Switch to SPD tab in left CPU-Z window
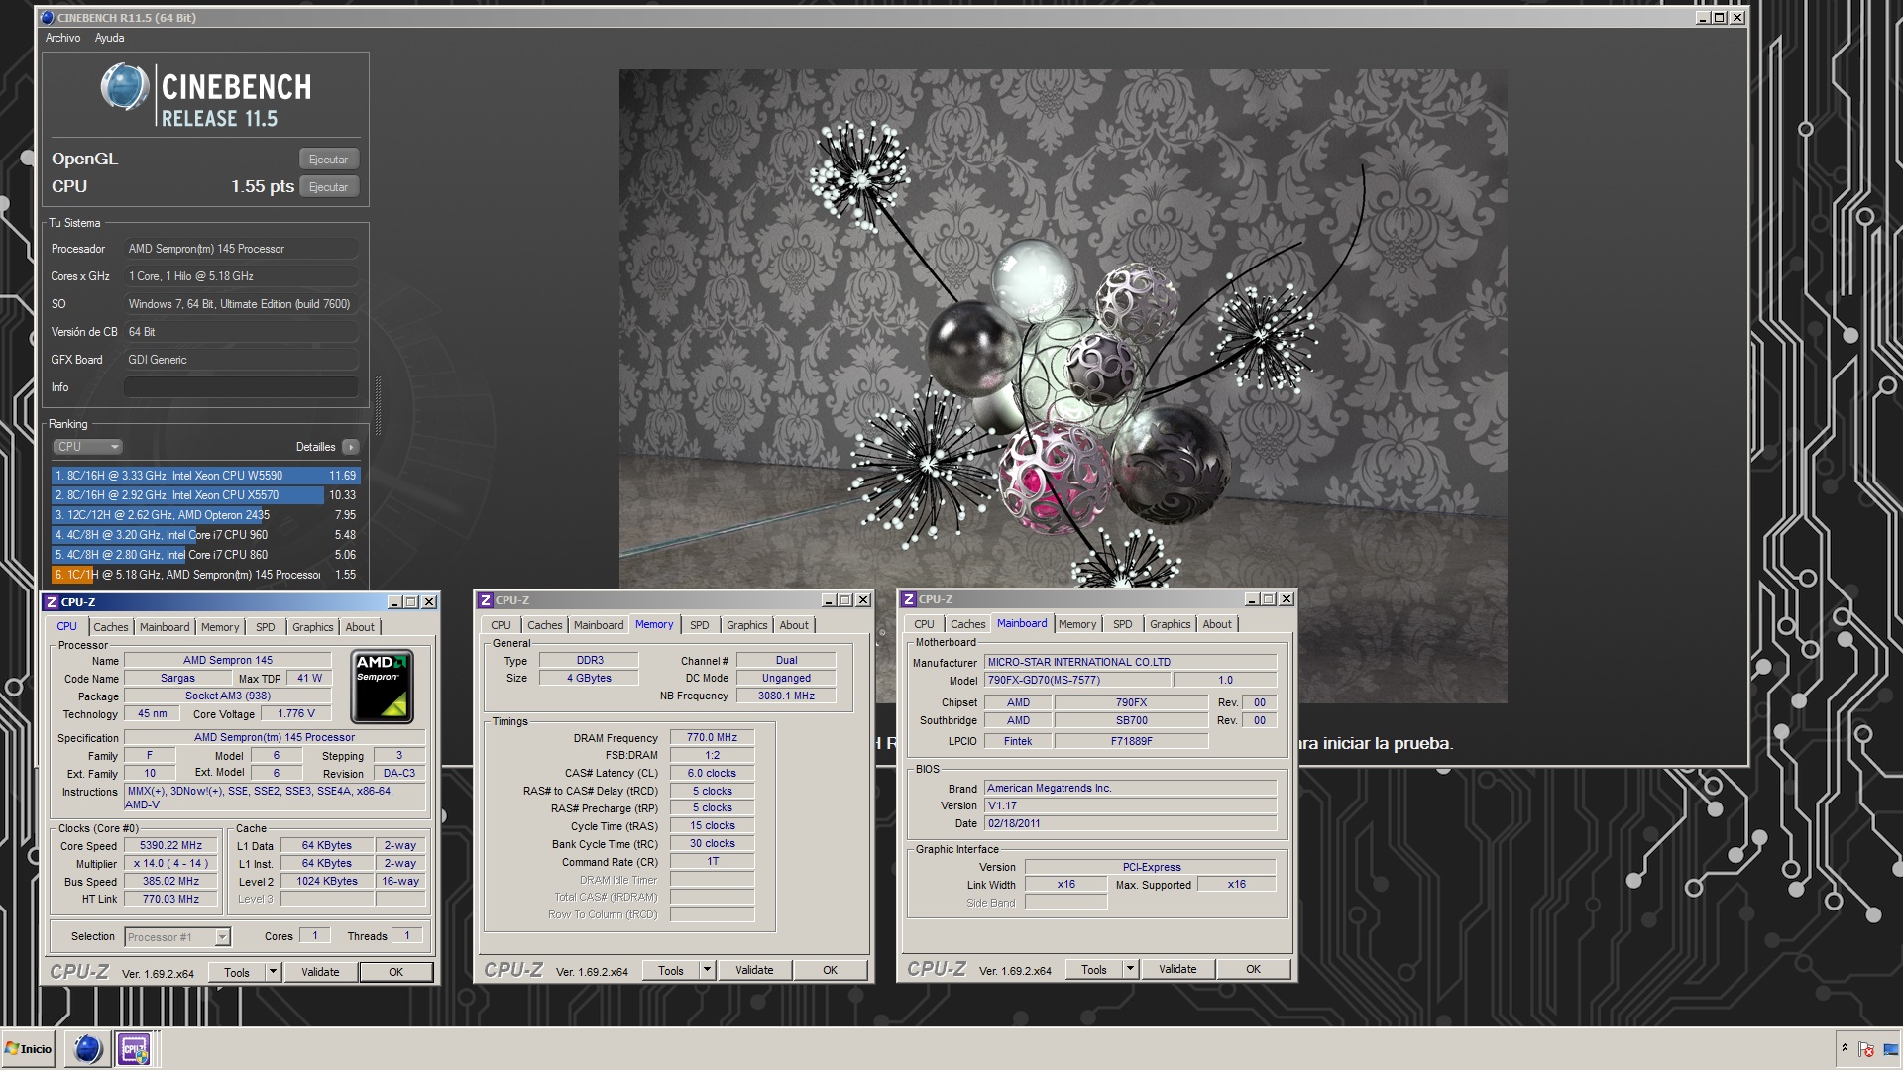The height and width of the screenshot is (1070, 1903). pos(266,627)
